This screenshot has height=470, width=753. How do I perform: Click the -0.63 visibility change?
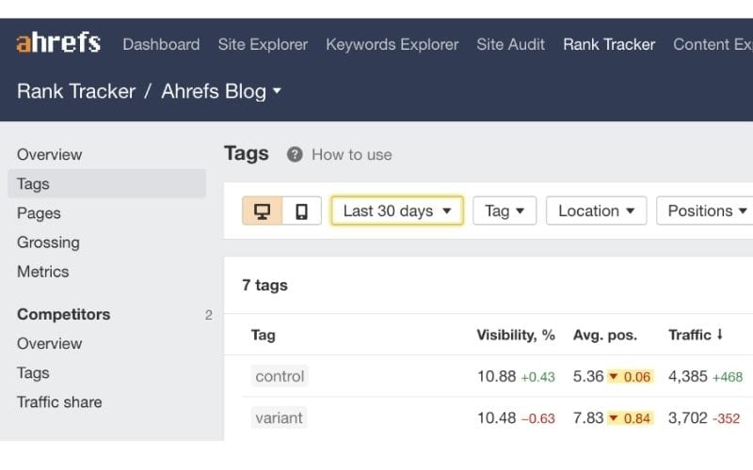coord(537,418)
